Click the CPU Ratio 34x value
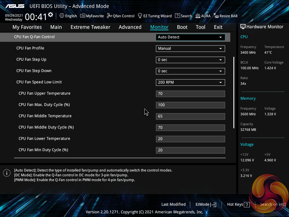289x217 pixels. (243, 84)
